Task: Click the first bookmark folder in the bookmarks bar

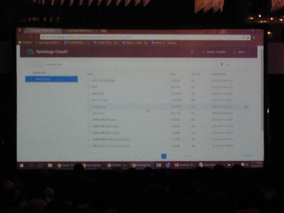Action: [26, 43]
